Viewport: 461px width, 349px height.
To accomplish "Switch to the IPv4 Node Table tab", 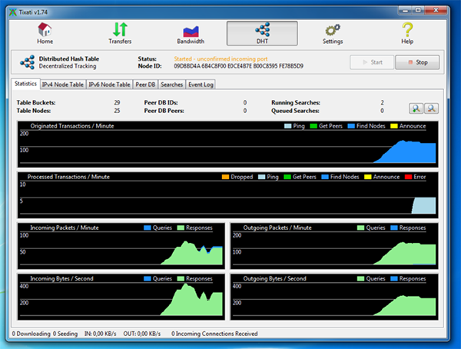I will [x=63, y=85].
